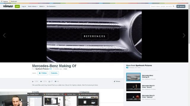Click the Mercedes-Benz Making Of title
This screenshot has width=190, height=106.
tap(54, 66)
